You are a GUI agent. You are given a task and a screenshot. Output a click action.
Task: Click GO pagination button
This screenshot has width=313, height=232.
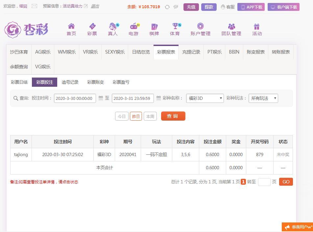tap(286, 182)
